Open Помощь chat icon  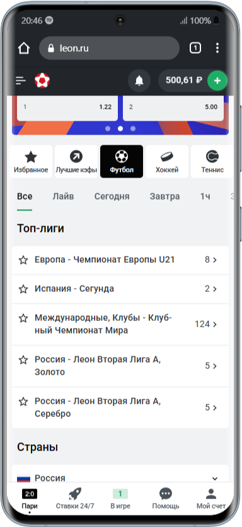[x=166, y=494]
